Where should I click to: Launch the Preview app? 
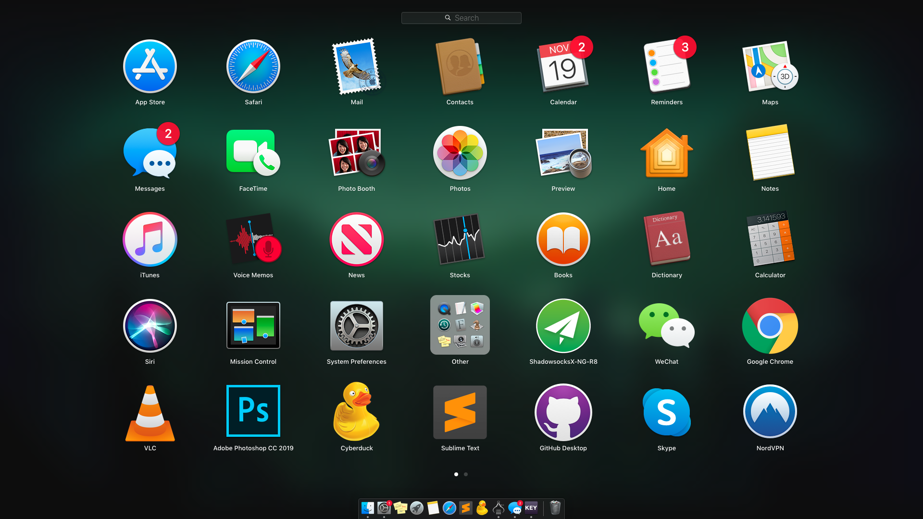563,153
